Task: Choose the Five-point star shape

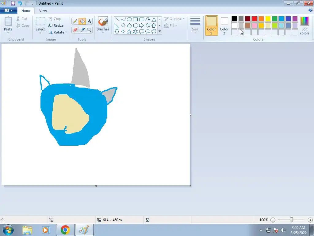Action: coord(129,32)
